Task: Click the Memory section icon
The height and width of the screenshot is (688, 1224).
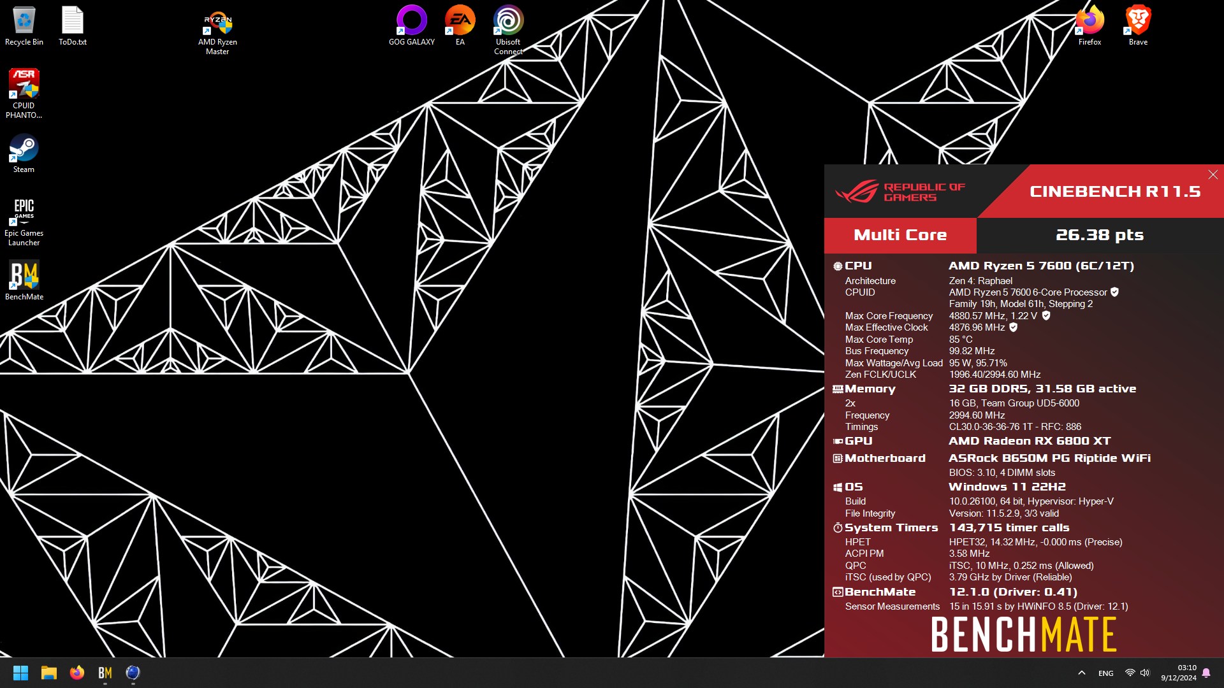Action: 838,389
